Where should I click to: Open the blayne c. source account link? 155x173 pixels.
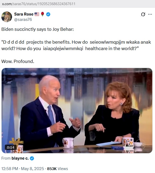pos(20,158)
